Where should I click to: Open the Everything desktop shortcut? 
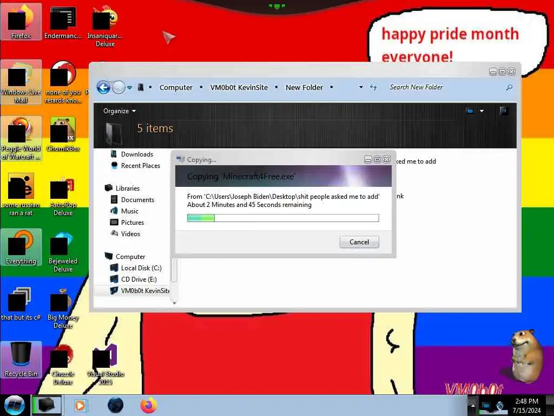21,247
